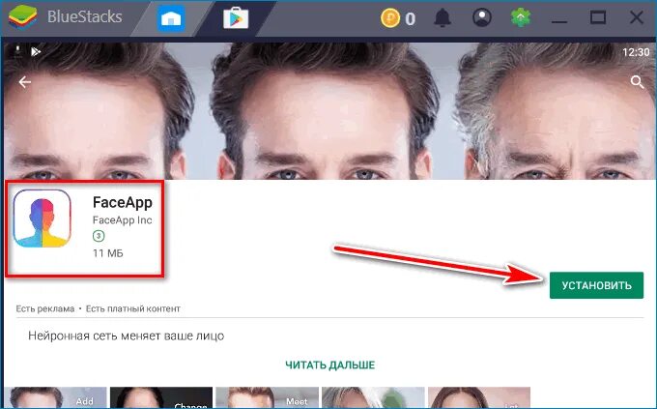The height and width of the screenshot is (409, 657).
Task: Minimize the BlueStacks window
Action: [x=559, y=21]
